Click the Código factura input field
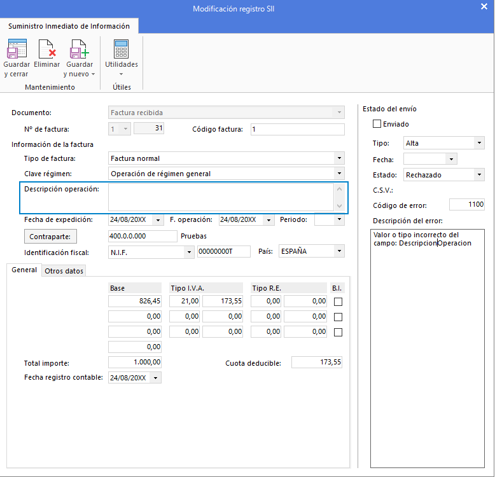 [297, 130]
